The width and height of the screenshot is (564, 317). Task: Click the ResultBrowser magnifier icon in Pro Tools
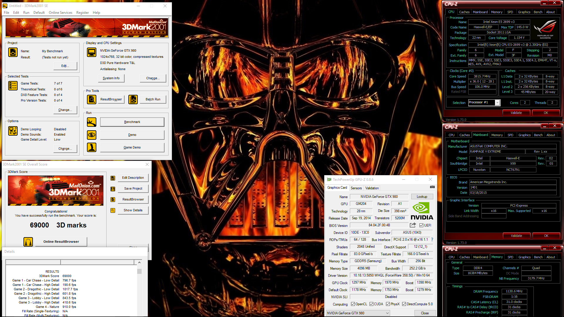[x=92, y=100]
